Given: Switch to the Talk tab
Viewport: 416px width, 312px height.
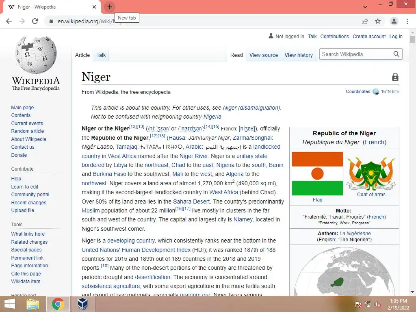Looking at the screenshot, I should (x=101, y=55).
